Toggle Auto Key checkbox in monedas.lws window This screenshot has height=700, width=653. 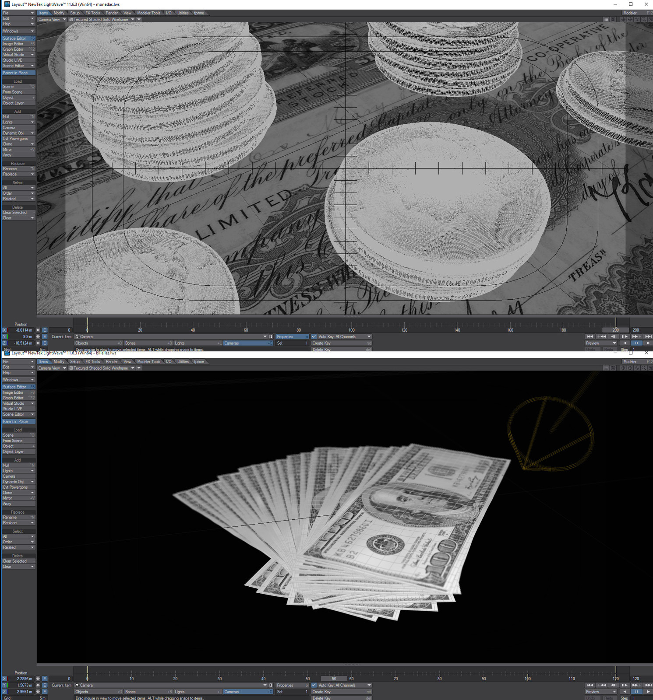pyautogui.click(x=314, y=336)
